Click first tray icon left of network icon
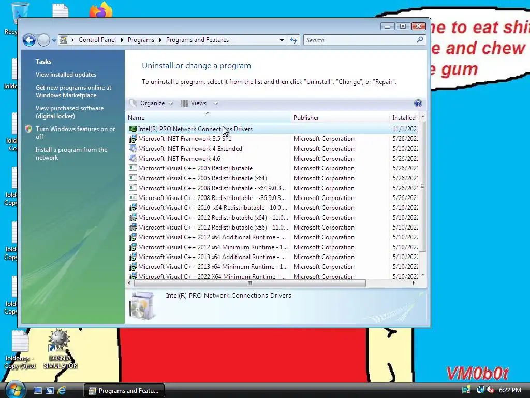The width and height of the screenshot is (530, 398). click(x=466, y=390)
